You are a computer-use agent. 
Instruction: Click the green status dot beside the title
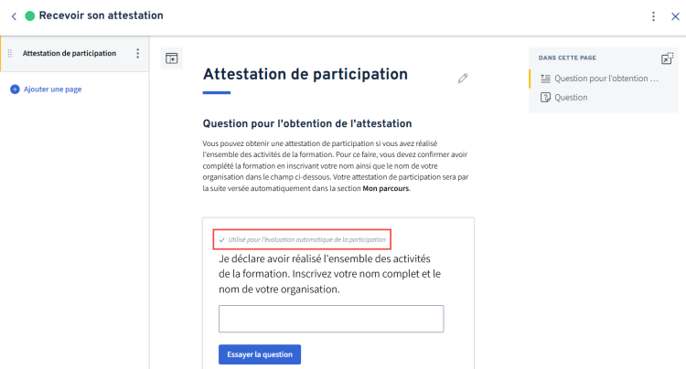[29, 16]
